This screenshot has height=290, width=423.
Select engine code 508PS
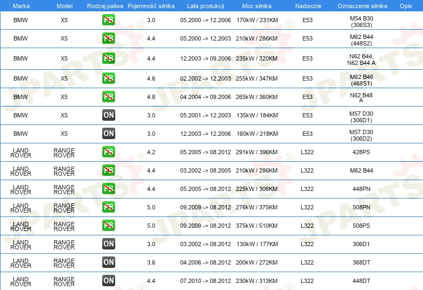coord(361,226)
